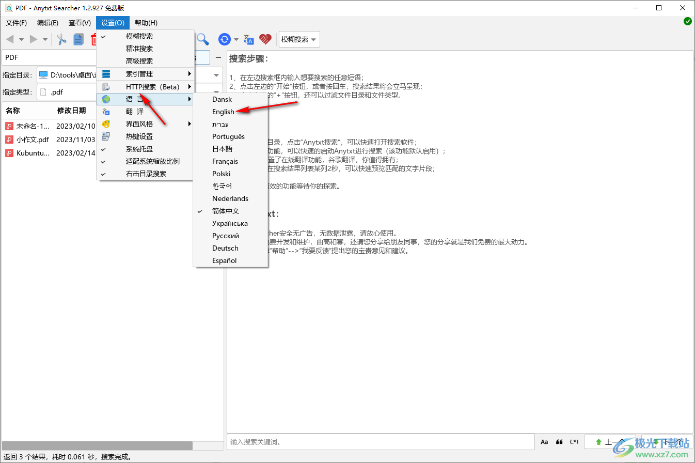
Task: Toggle whole-word quote mark option
Action: (559, 442)
